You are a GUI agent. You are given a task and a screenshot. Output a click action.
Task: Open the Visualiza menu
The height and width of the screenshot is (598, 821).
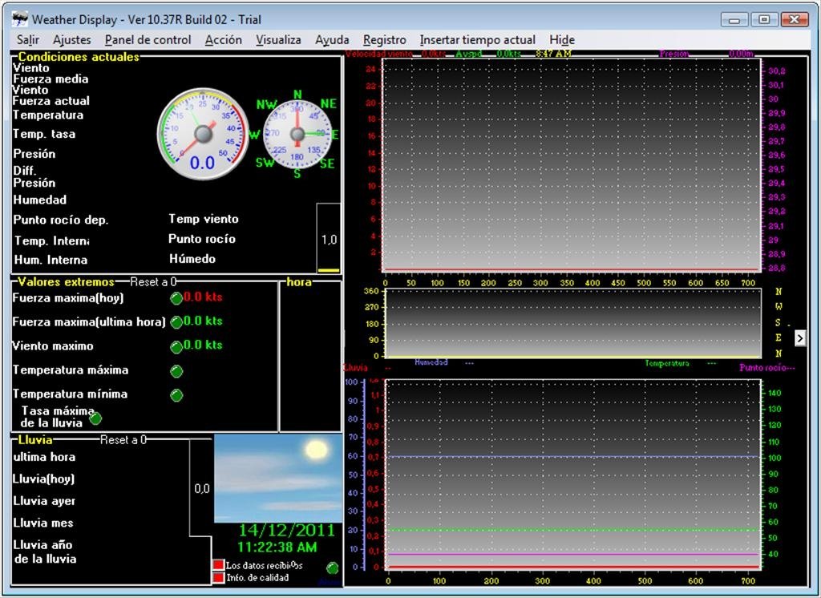coord(278,40)
